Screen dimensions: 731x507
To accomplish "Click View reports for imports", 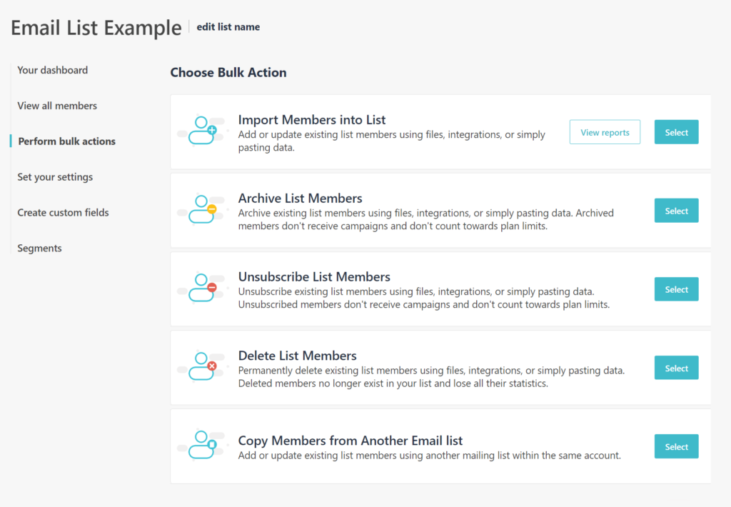I will click(x=605, y=131).
